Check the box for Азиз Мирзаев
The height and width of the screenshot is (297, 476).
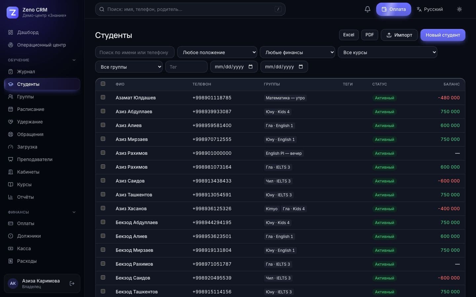pyautogui.click(x=103, y=139)
